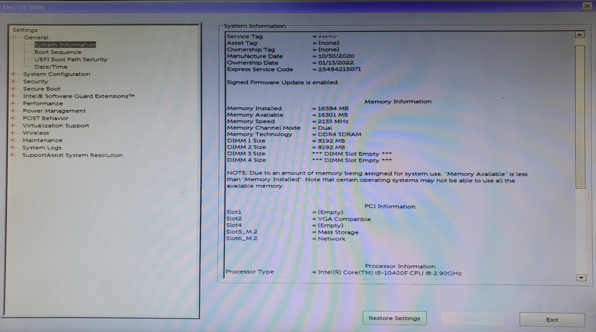Select SupportAssist System Resolution label
Viewport: 596px width, 332px height.
tap(73, 155)
